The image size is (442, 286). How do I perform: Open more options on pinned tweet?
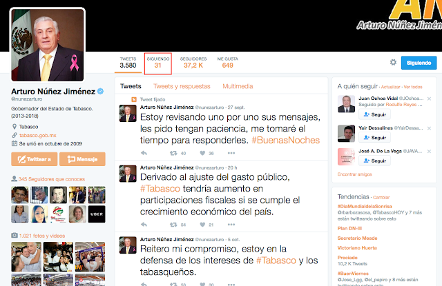click(231, 153)
